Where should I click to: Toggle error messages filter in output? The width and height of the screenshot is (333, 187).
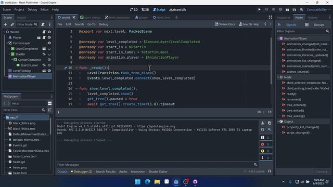click(x=266, y=144)
